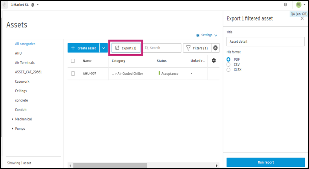The height and width of the screenshot is (169, 309).
Task: Tick the select-all checkbox in header
Action: tap(73, 61)
